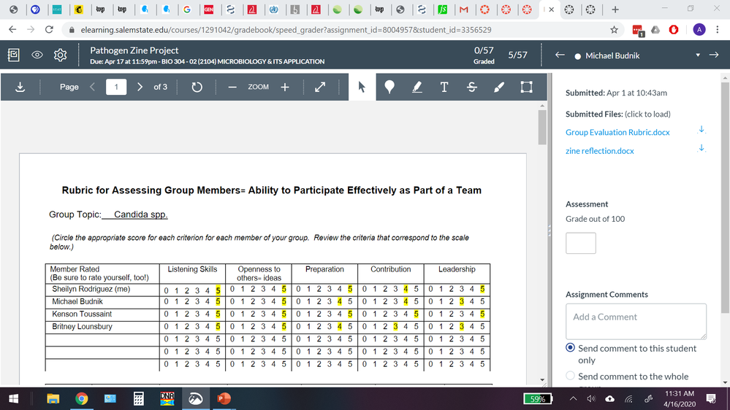Viewport: 730px width, 410px height.
Task: Select the free text annotation tool
Action: [444, 87]
